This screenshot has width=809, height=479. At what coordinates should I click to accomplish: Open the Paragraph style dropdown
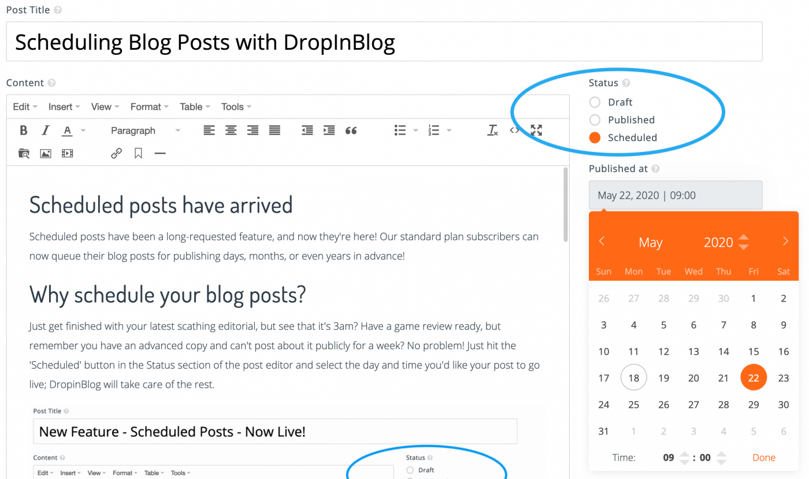[x=144, y=130]
